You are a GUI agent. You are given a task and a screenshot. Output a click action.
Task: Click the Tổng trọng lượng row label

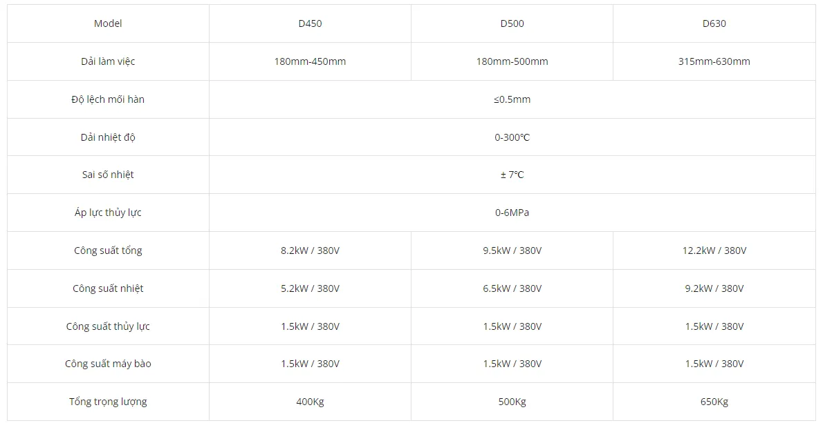tap(108, 402)
